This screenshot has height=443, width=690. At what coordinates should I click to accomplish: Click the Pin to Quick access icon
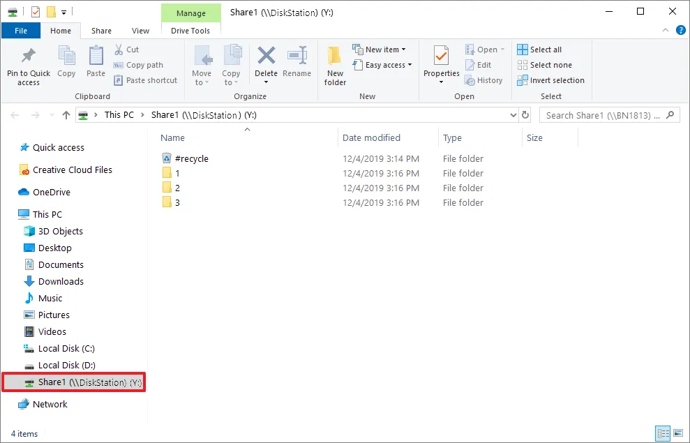[x=29, y=57]
